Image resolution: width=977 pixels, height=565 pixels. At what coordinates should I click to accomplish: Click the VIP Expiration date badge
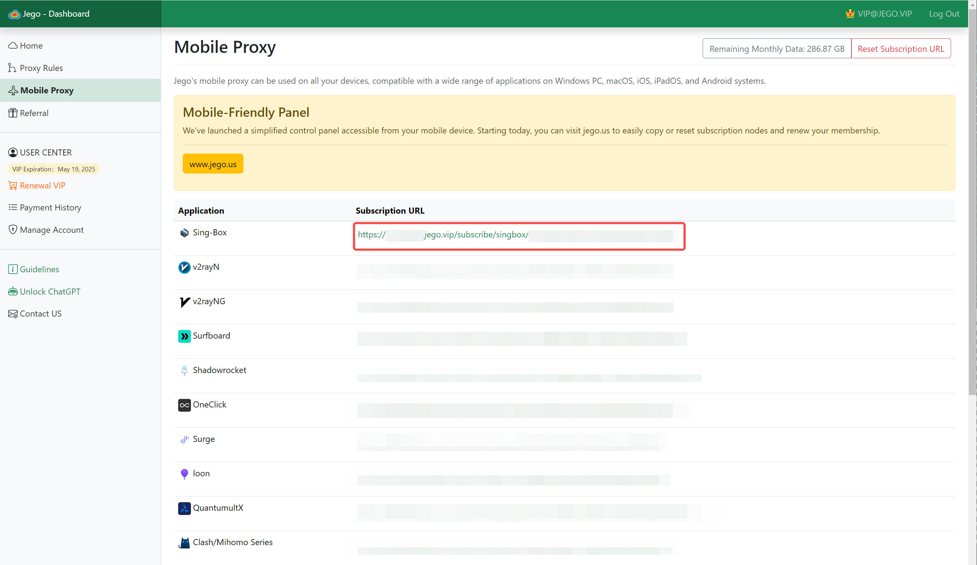[54, 169]
